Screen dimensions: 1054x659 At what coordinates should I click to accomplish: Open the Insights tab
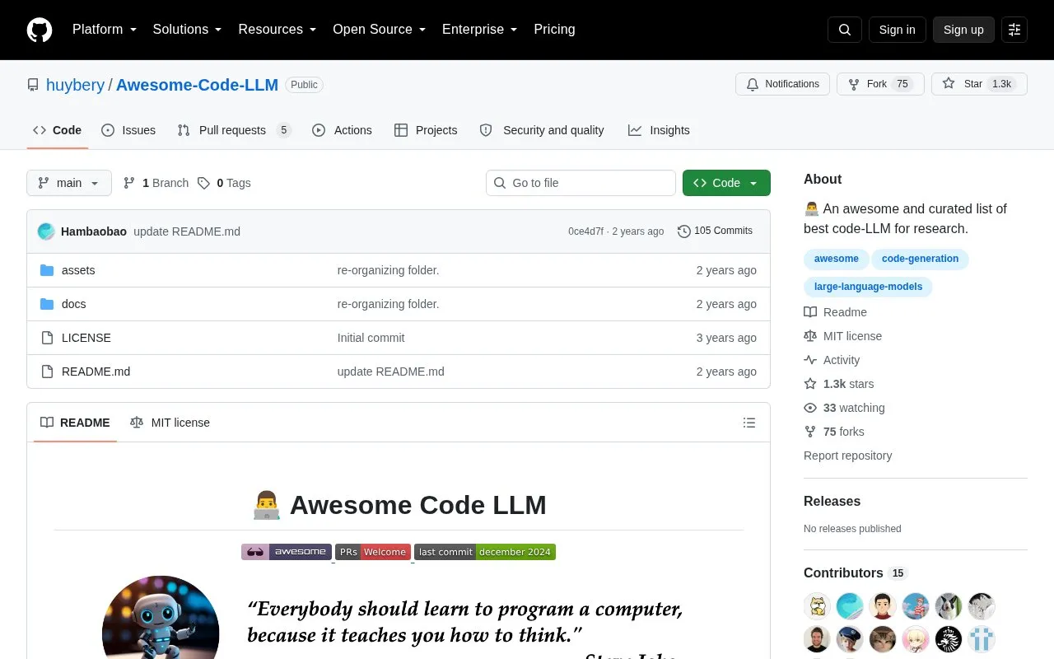coord(659,130)
